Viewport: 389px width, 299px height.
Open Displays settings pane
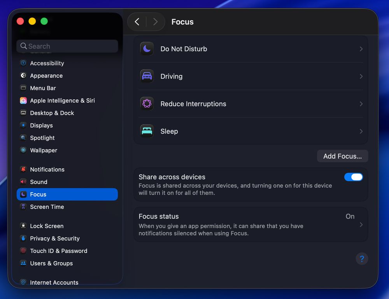[67, 125]
